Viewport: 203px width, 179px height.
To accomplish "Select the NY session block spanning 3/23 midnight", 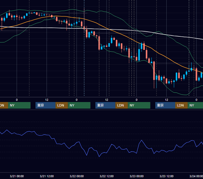I will point(139,105).
